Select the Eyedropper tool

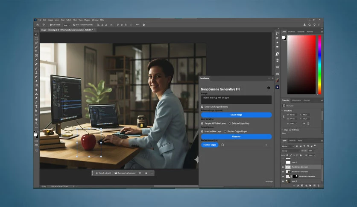pyautogui.click(x=36, y=60)
